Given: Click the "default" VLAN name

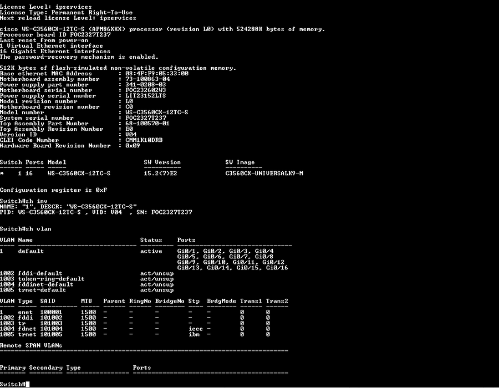Looking at the screenshot, I should click(x=31, y=251).
